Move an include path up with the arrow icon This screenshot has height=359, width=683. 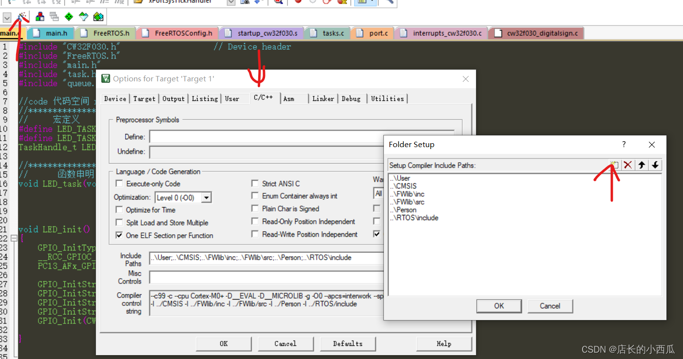coord(642,165)
